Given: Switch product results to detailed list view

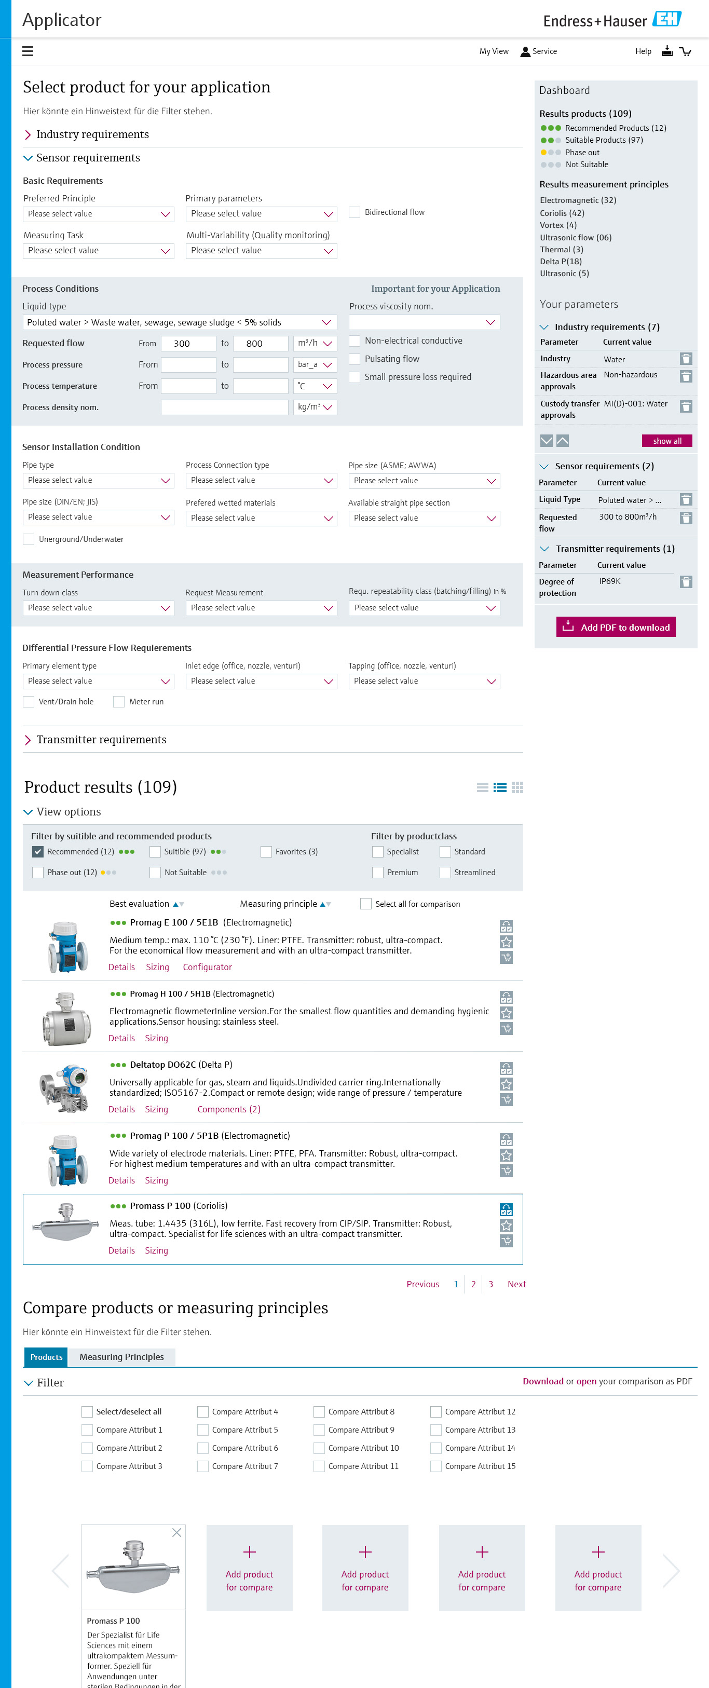Looking at the screenshot, I should 500,787.
